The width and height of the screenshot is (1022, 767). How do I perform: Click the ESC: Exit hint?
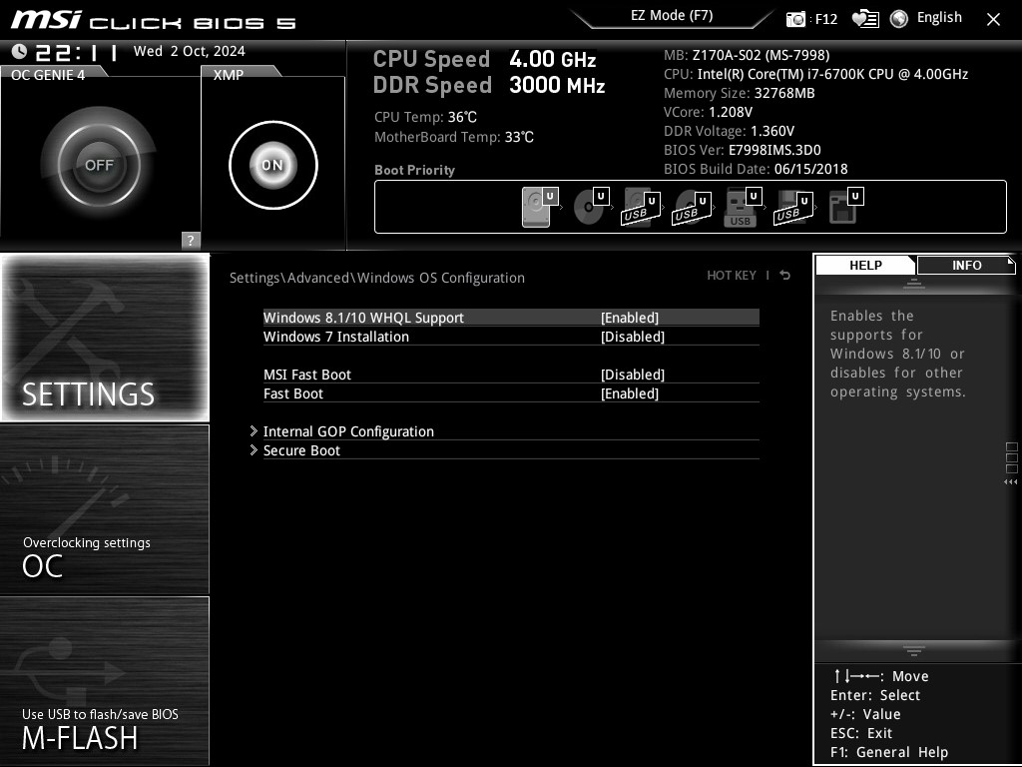(x=861, y=733)
